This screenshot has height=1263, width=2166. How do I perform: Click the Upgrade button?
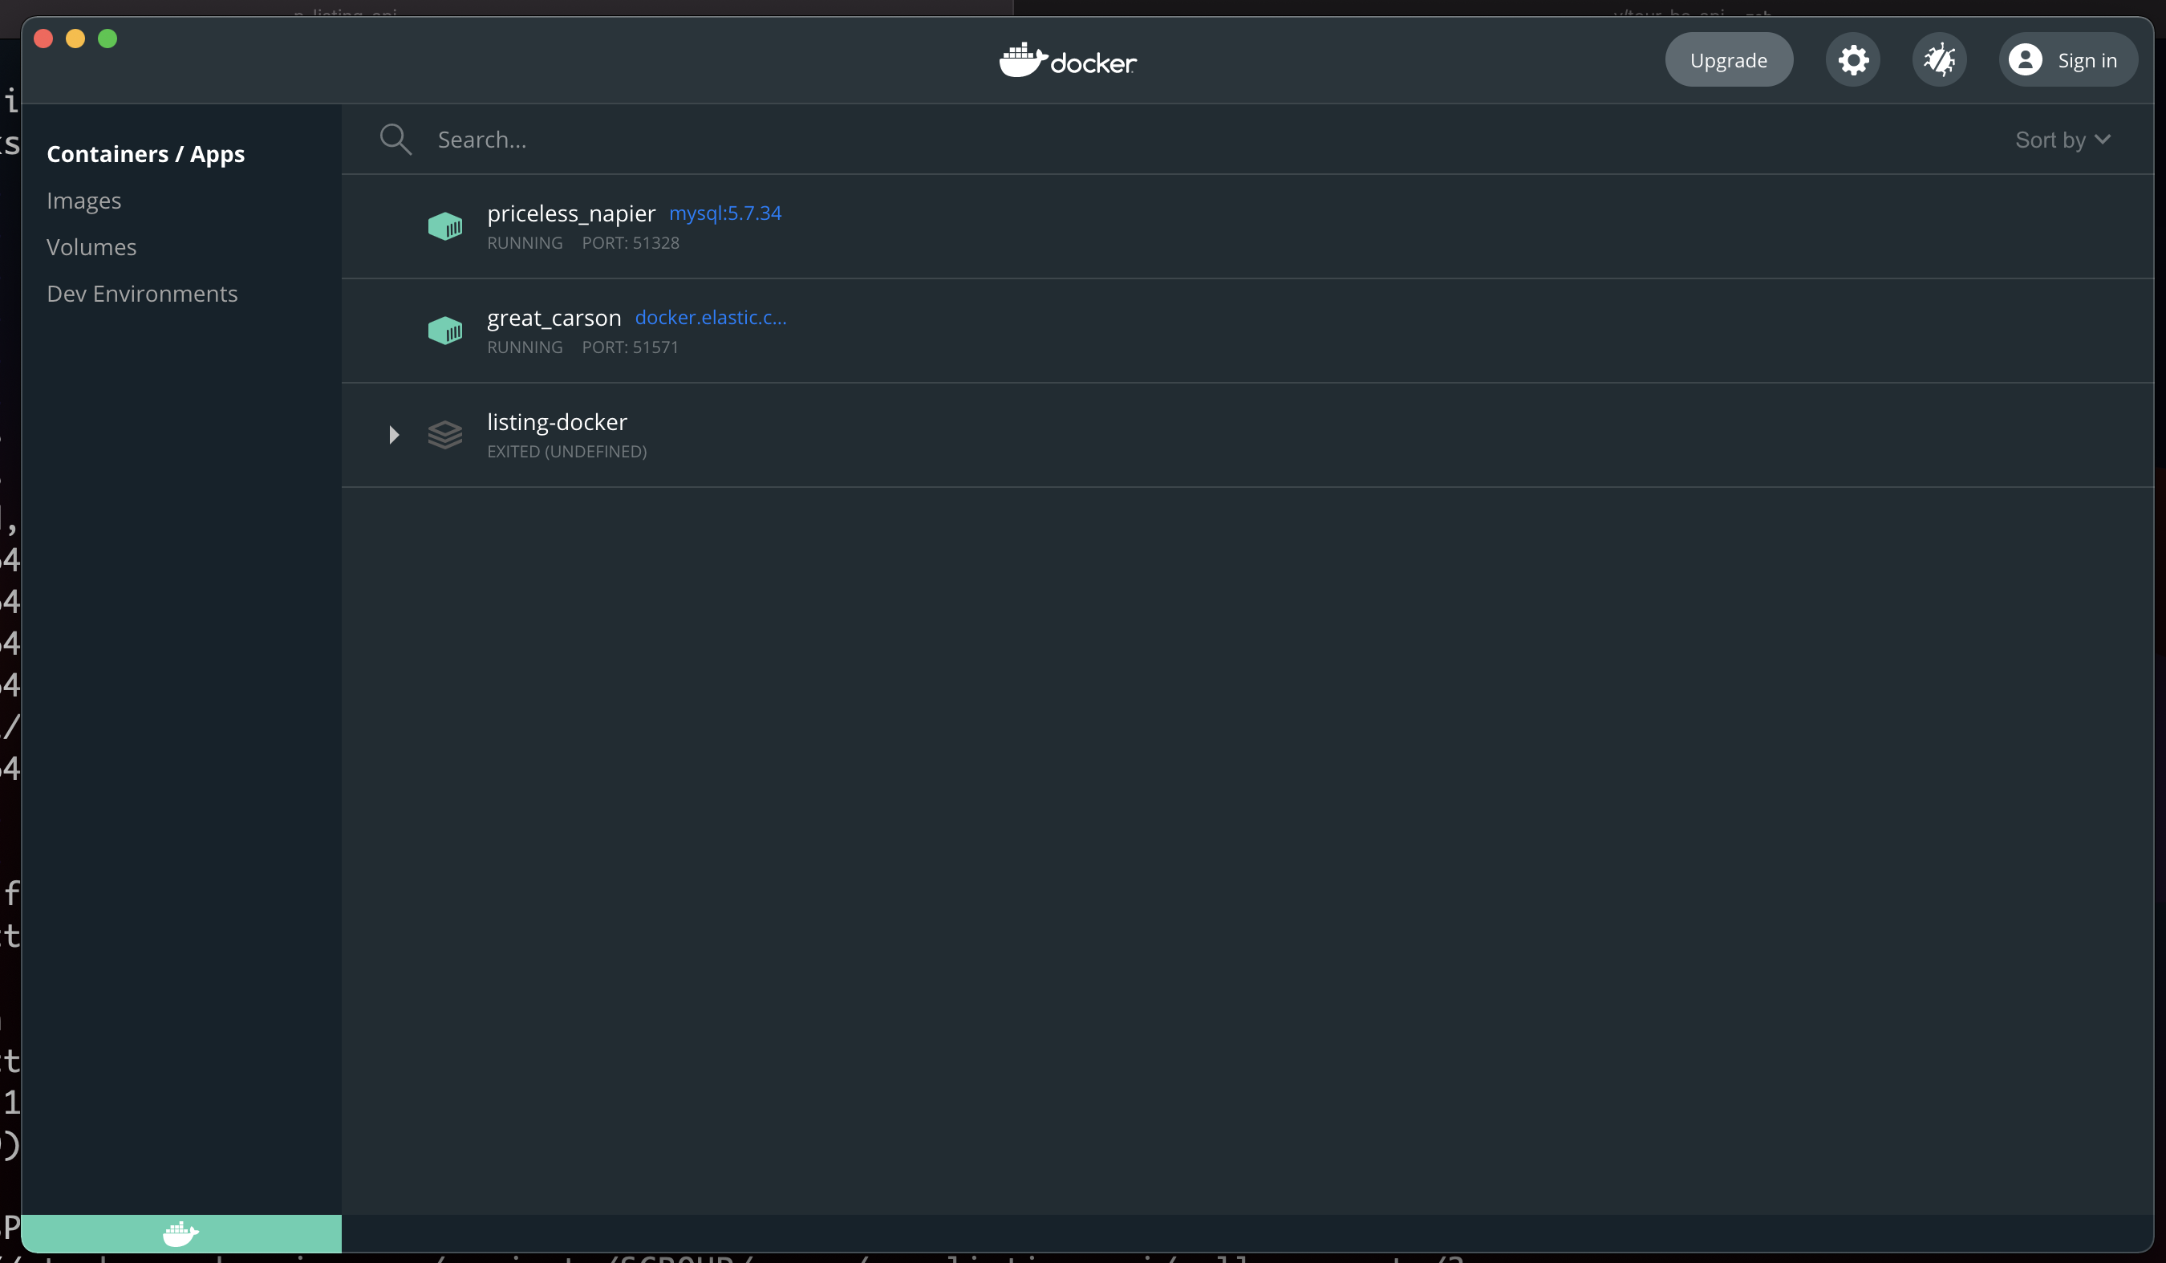[x=1728, y=60]
